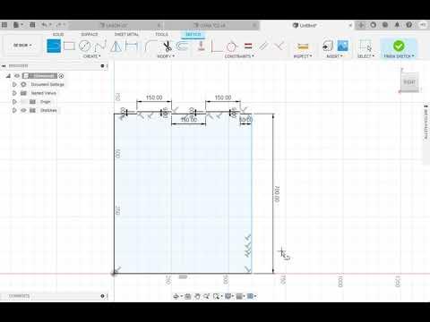
Task: Open the Help question mark
Action: 409,25
